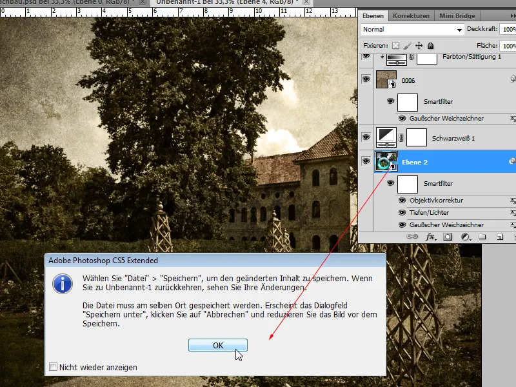Open blending options icon for Objektivkorrektur filter
Screen dimensions: 516x387
(513, 200)
